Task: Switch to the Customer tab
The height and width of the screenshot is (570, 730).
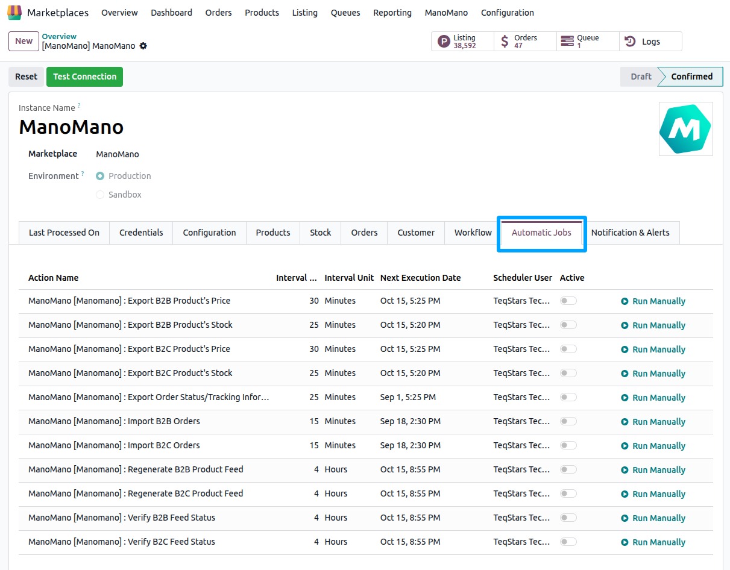Action: (416, 233)
